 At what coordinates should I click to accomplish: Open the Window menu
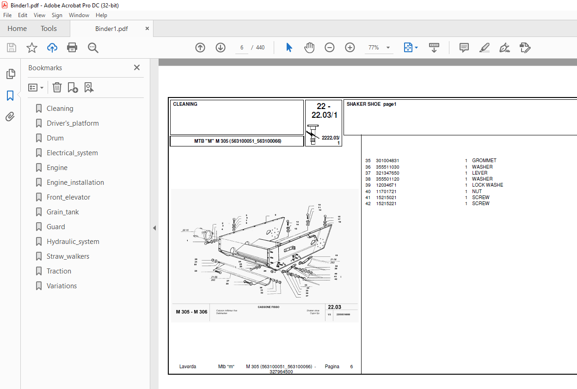pyautogui.click(x=79, y=15)
